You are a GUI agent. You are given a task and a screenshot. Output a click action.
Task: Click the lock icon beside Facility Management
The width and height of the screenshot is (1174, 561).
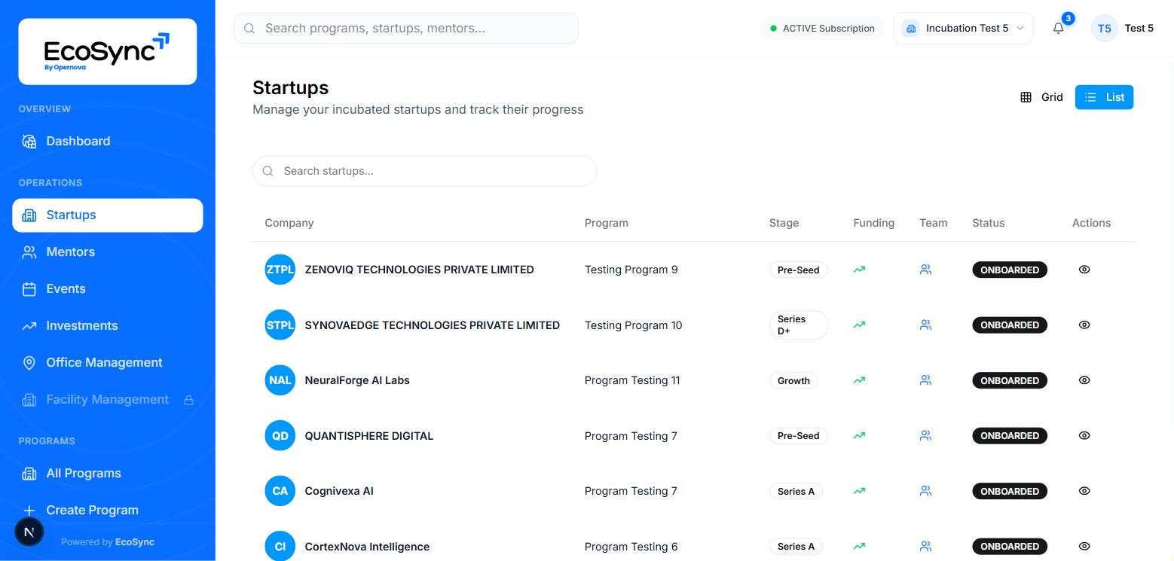tap(189, 400)
